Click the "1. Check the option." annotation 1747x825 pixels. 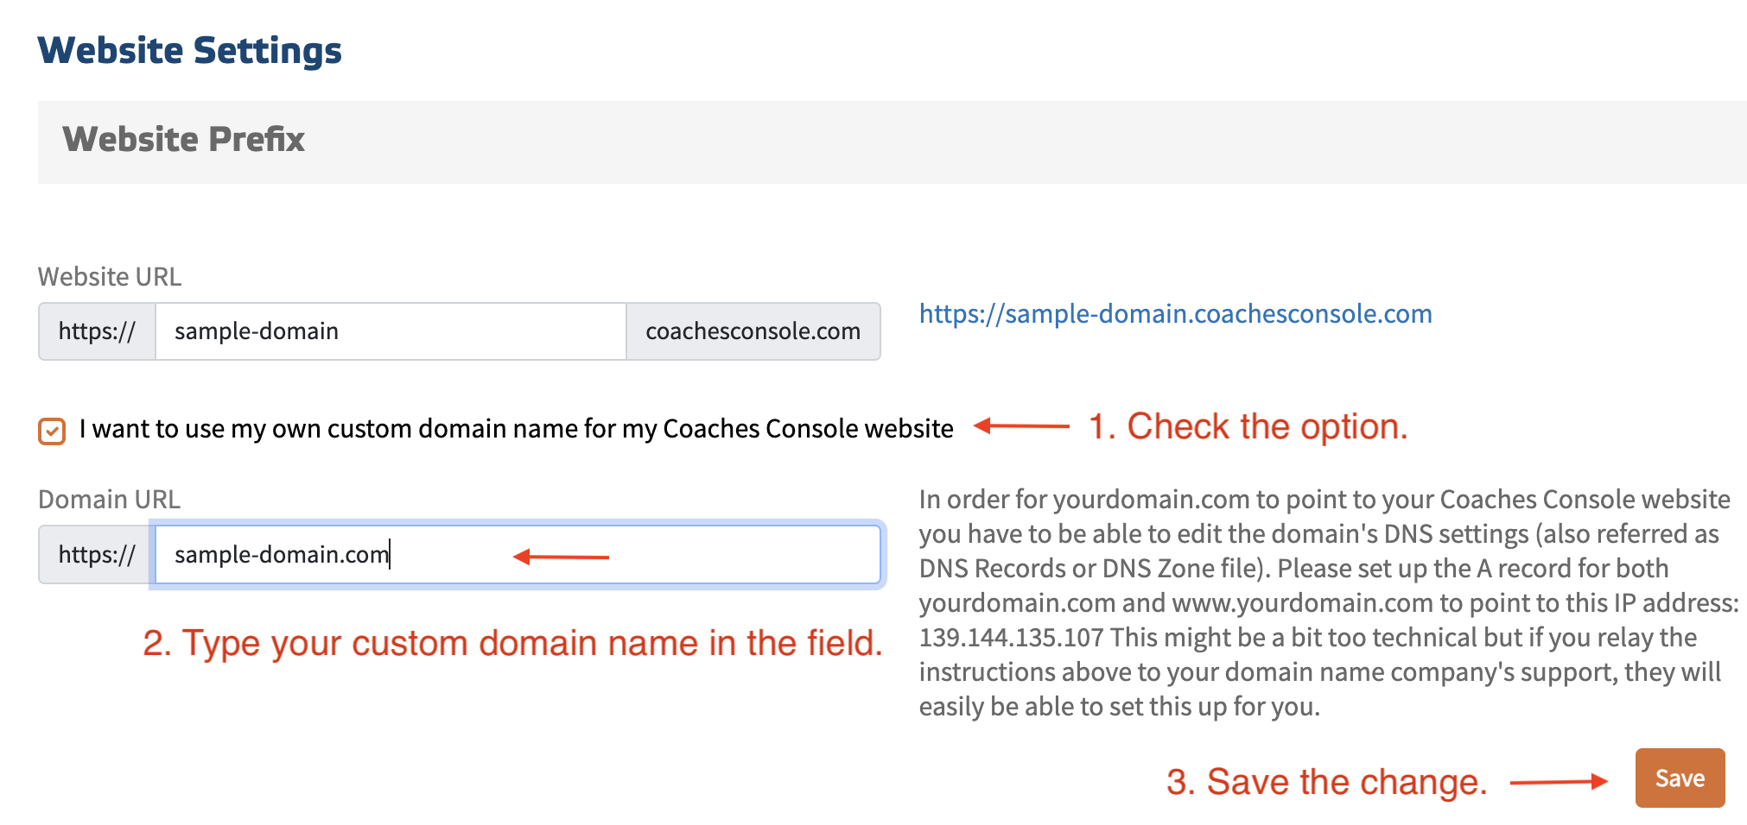coord(1248,427)
